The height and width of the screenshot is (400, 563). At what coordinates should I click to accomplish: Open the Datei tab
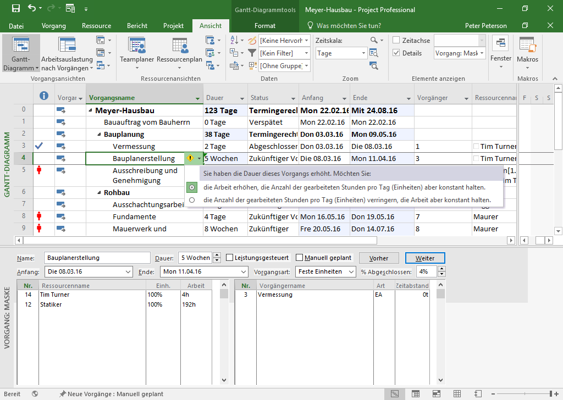16,26
